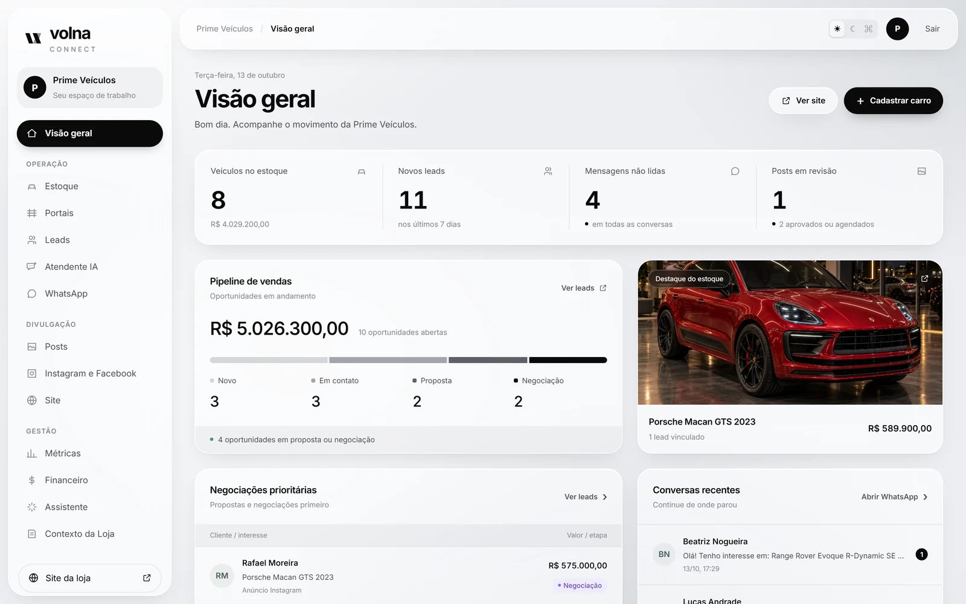This screenshot has height=604, width=966.
Task: Click Instagram e Facebook icon
Action: (32, 373)
